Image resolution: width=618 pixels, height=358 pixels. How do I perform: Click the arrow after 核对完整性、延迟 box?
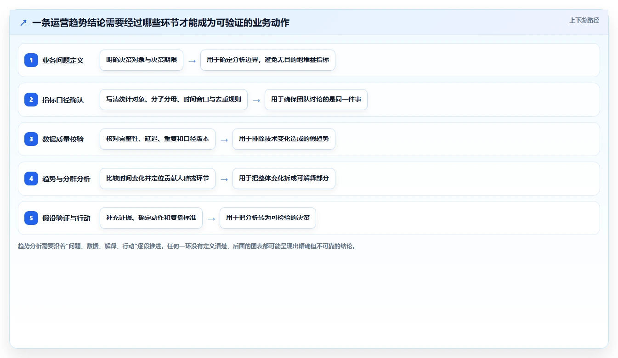[x=224, y=140]
